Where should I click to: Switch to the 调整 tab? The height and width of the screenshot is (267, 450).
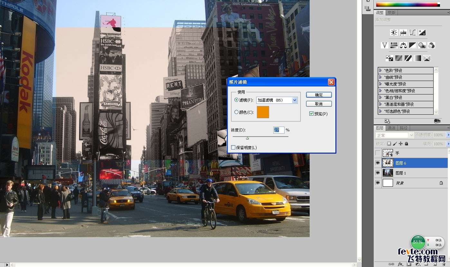pos(380,13)
